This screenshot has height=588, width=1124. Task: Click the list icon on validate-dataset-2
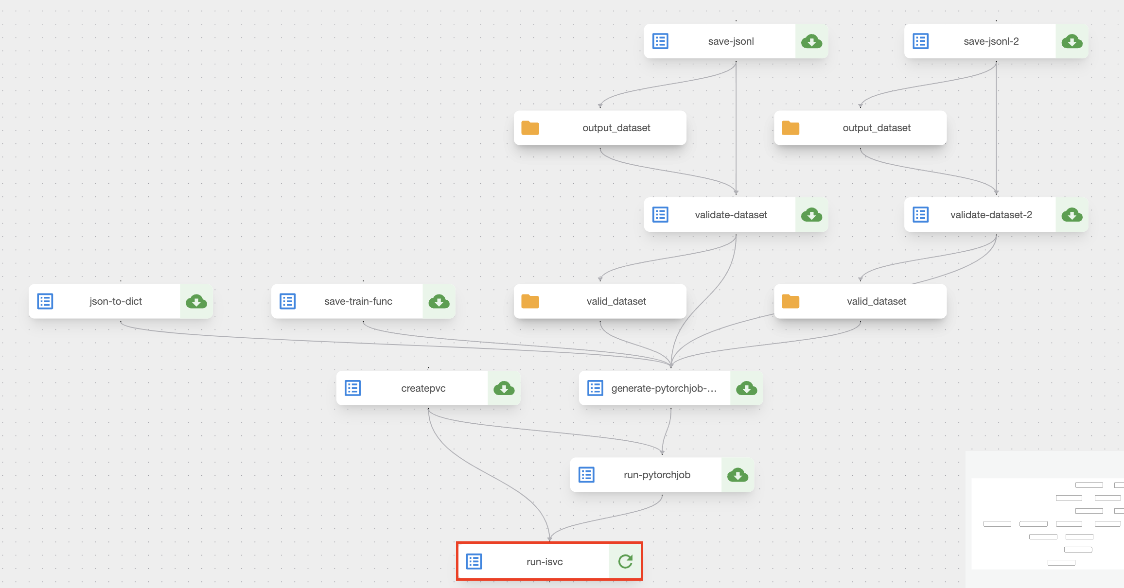(920, 215)
